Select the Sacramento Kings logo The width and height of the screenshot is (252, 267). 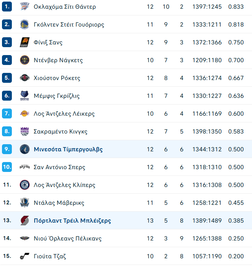coord(24,131)
